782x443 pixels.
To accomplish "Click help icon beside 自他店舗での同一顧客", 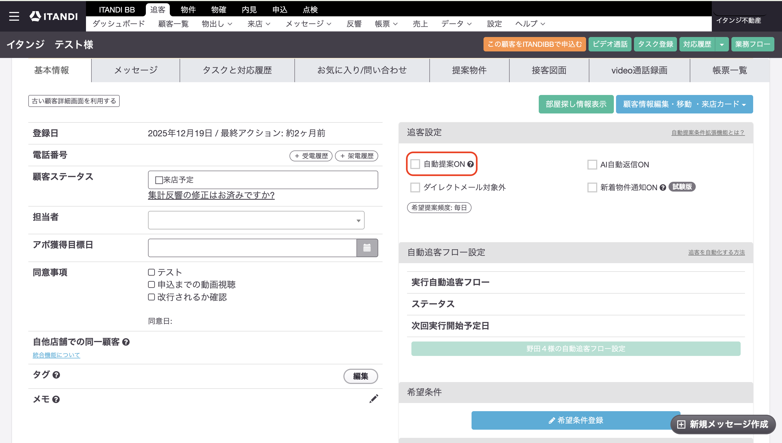I will [x=126, y=342].
